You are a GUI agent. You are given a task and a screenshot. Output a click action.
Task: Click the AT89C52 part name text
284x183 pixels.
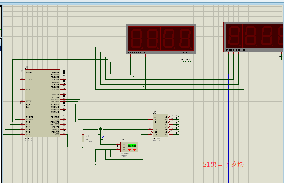coord(29,138)
